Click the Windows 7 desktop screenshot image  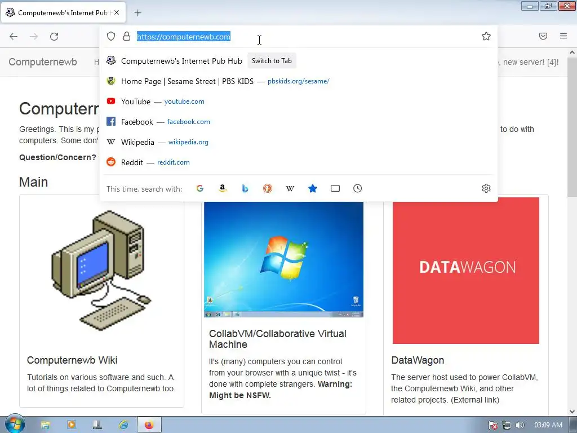(284, 259)
